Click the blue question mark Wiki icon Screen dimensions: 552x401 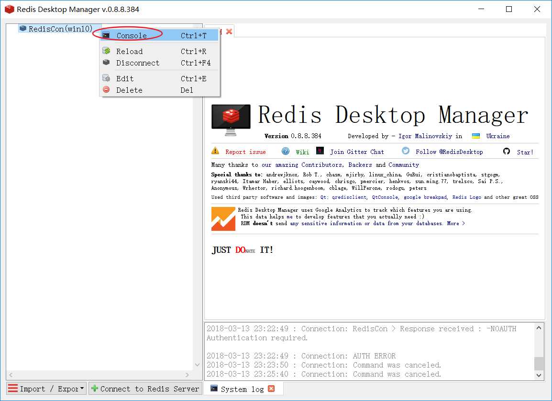coord(286,151)
